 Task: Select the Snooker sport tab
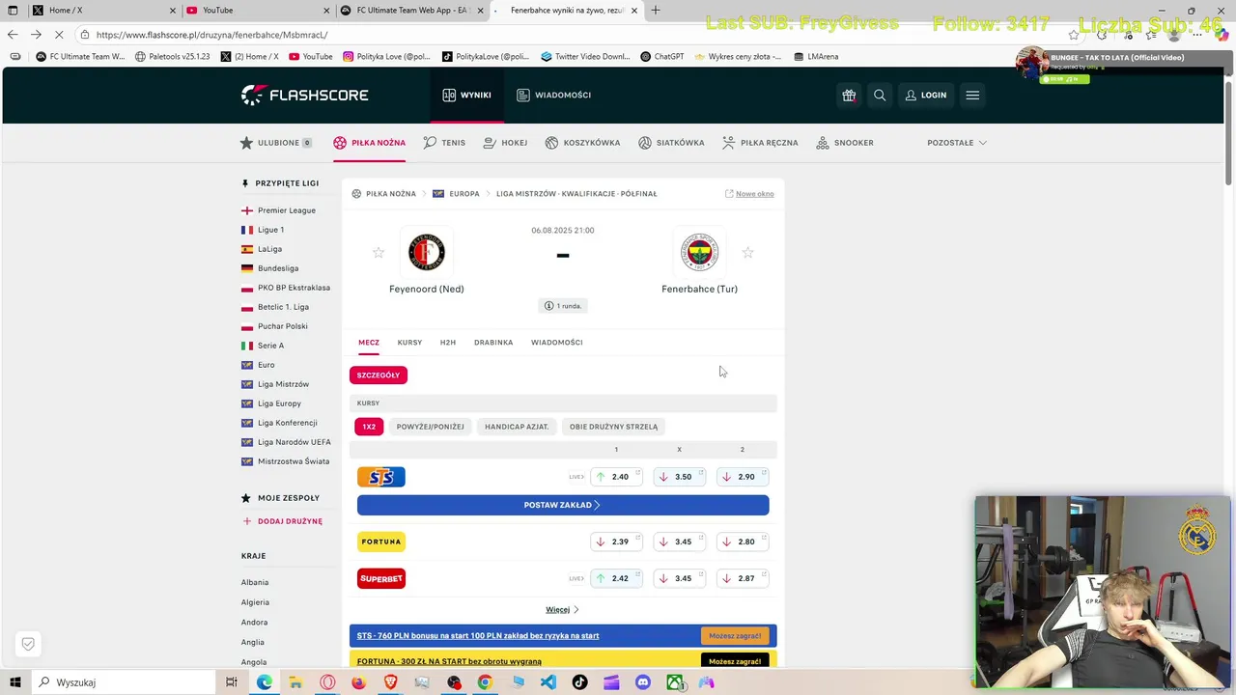845,143
